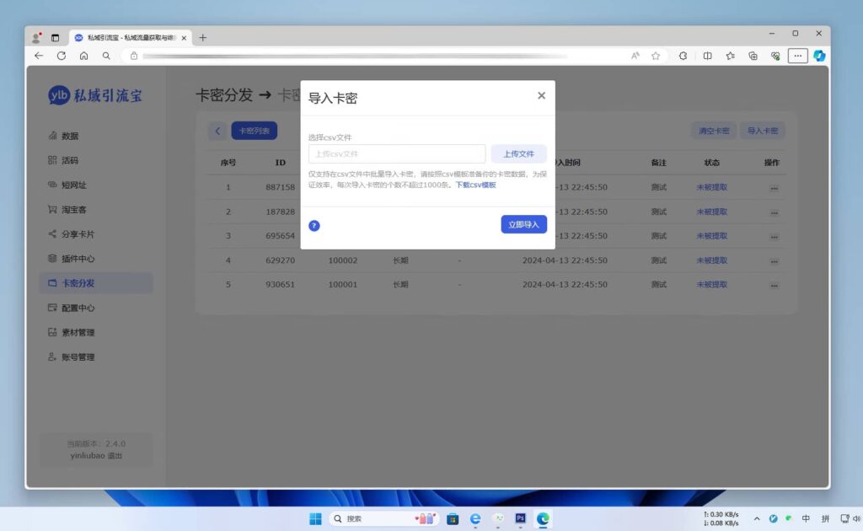
Task: Click the help question mark in dialog
Action: pos(314,226)
